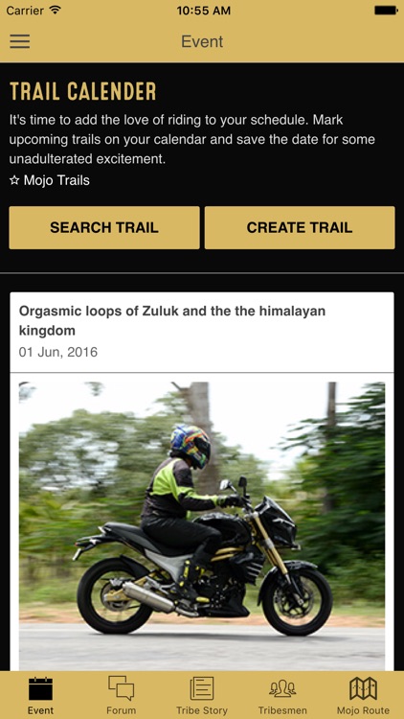Viewport: 404px width, 719px height.
Task: Switch to the Forum tab label
Action: [x=121, y=710]
